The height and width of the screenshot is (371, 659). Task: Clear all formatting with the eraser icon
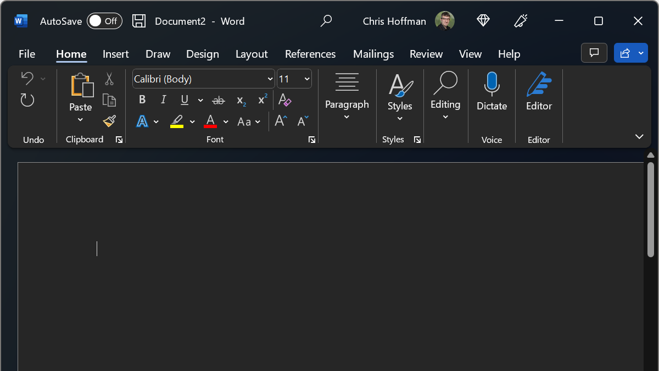[285, 100]
